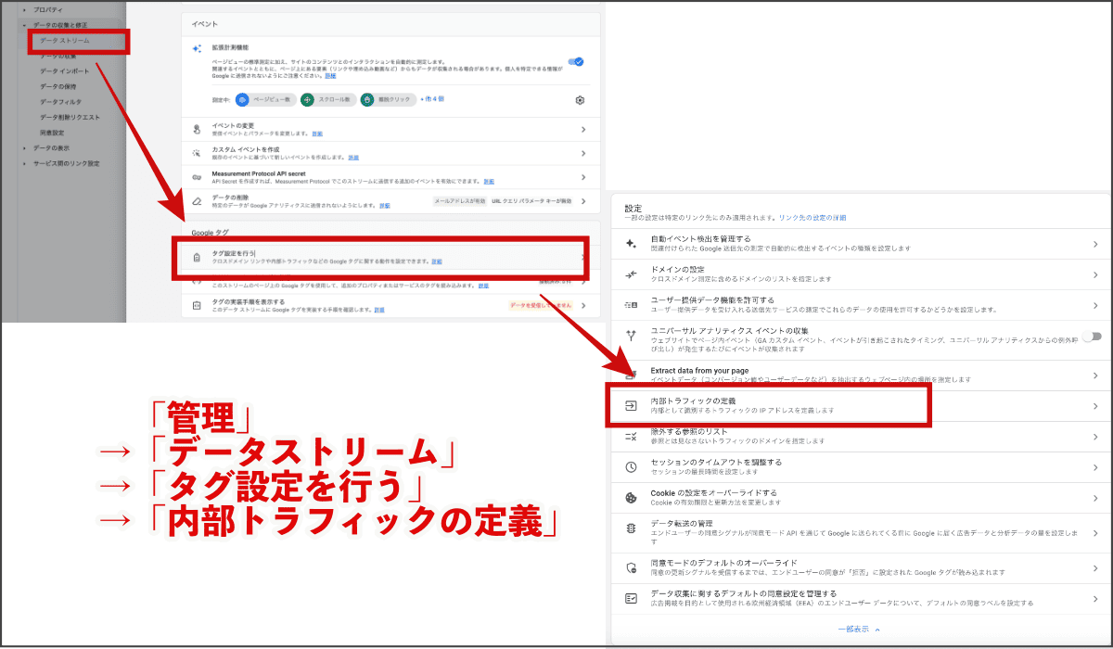This screenshot has height=649, width=1113.
Task: Click the タグ設定を行う row title
Action: [x=234, y=252]
